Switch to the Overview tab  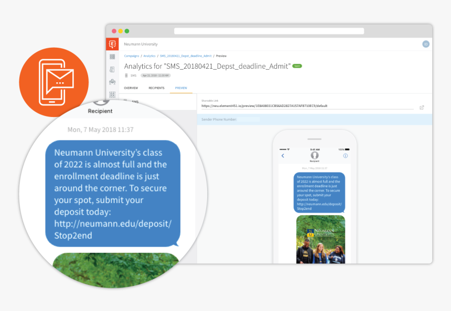(131, 88)
